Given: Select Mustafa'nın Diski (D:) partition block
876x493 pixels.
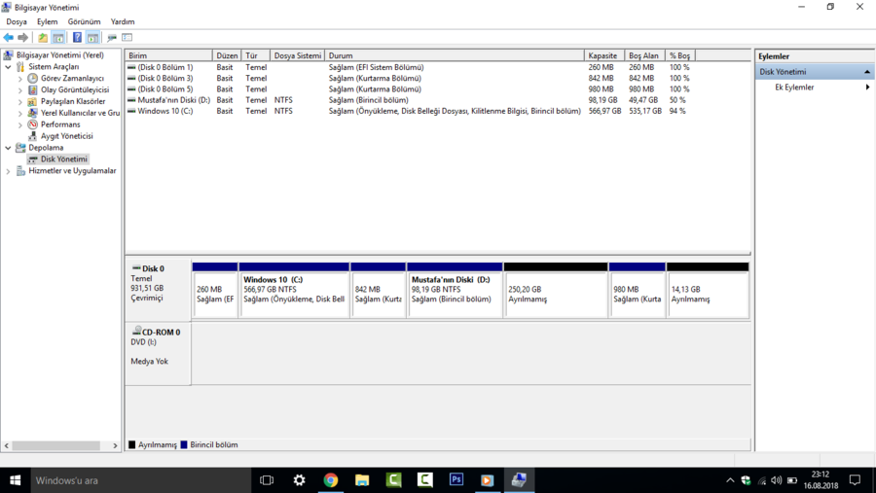Looking at the screenshot, I should click(455, 291).
